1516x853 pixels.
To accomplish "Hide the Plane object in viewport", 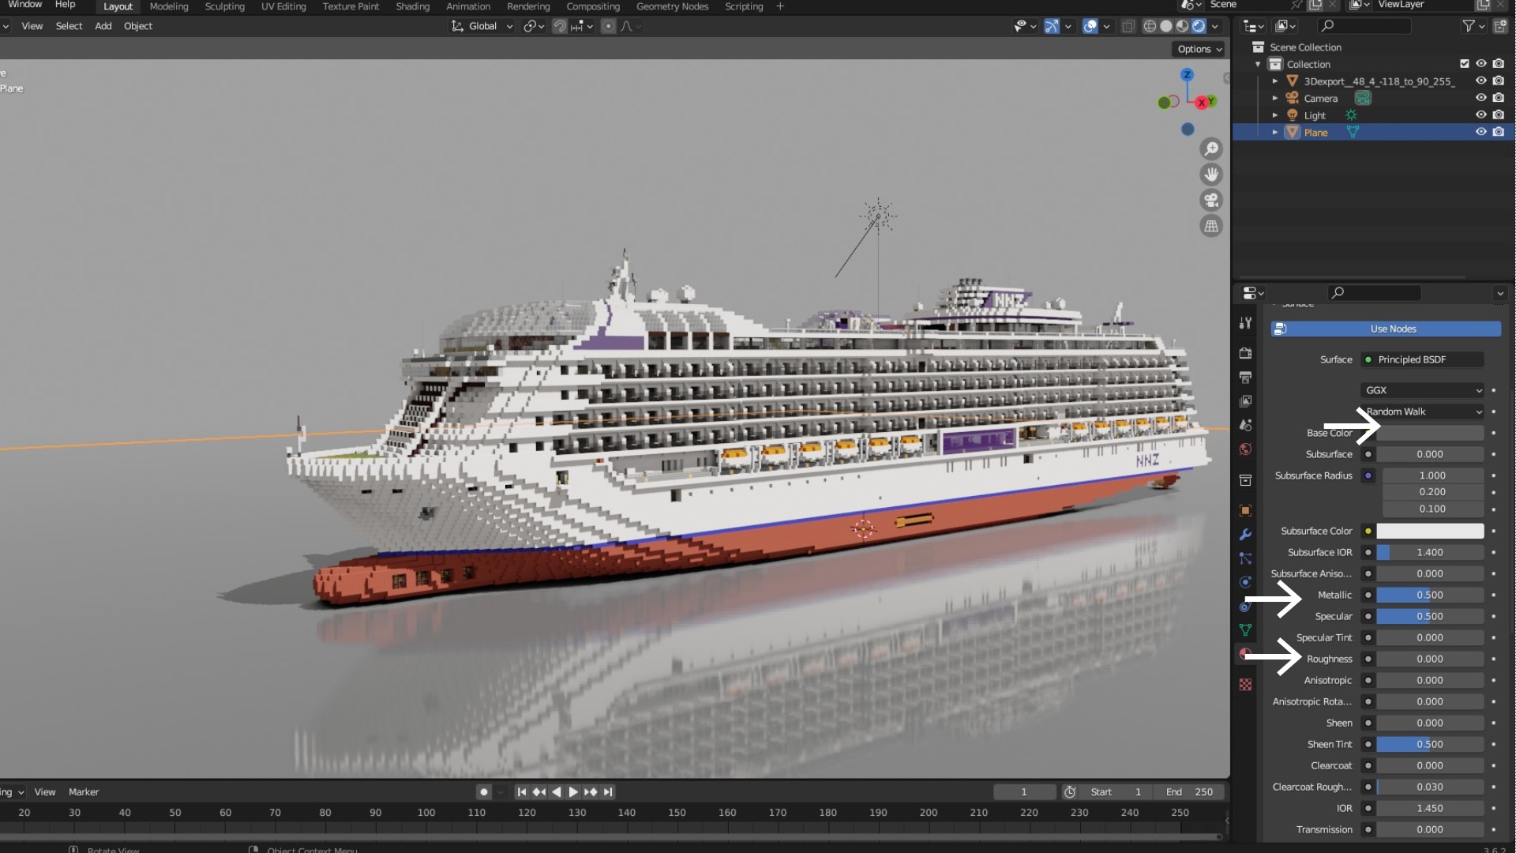I will 1481,132.
